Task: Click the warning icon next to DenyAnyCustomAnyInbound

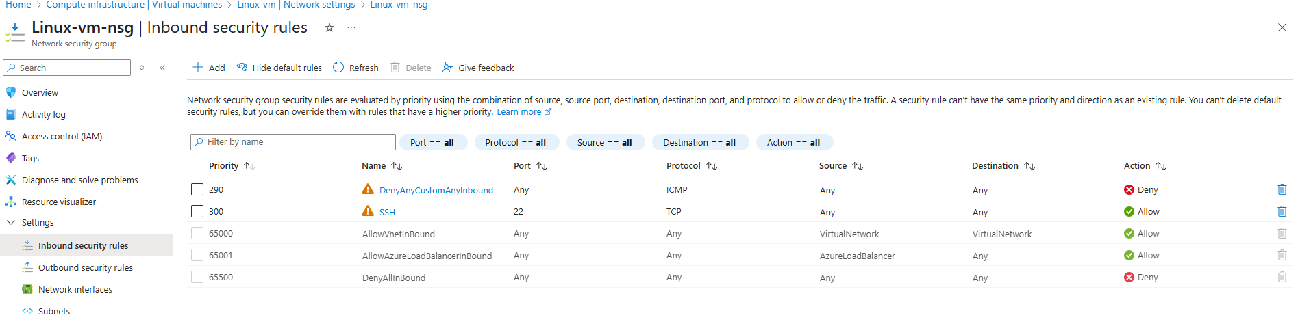Action: (x=368, y=189)
